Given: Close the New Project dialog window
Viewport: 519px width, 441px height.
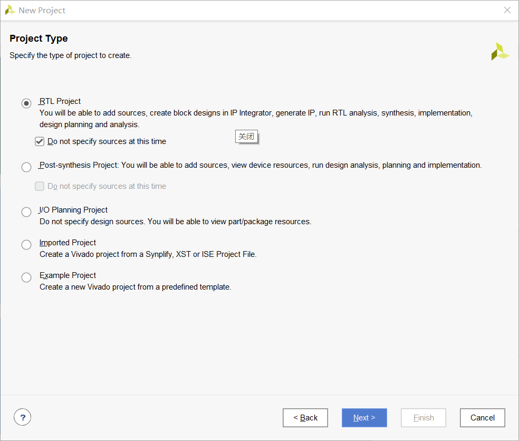Looking at the screenshot, I should tap(507, 10).
